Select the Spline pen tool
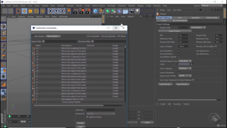Viewport: 227px width, 128px height. coord(101,11)
